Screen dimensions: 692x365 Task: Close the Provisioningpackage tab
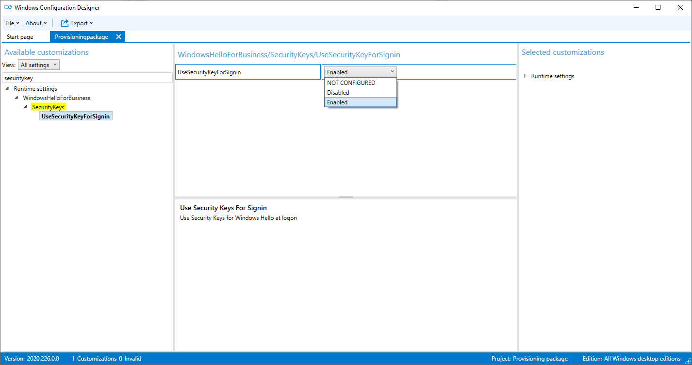(x=118, y=37)
